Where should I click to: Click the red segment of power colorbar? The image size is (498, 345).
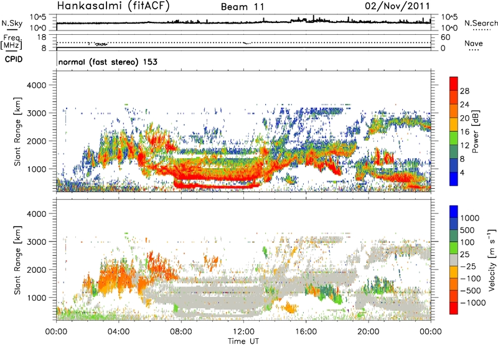(x=454, y=84)
